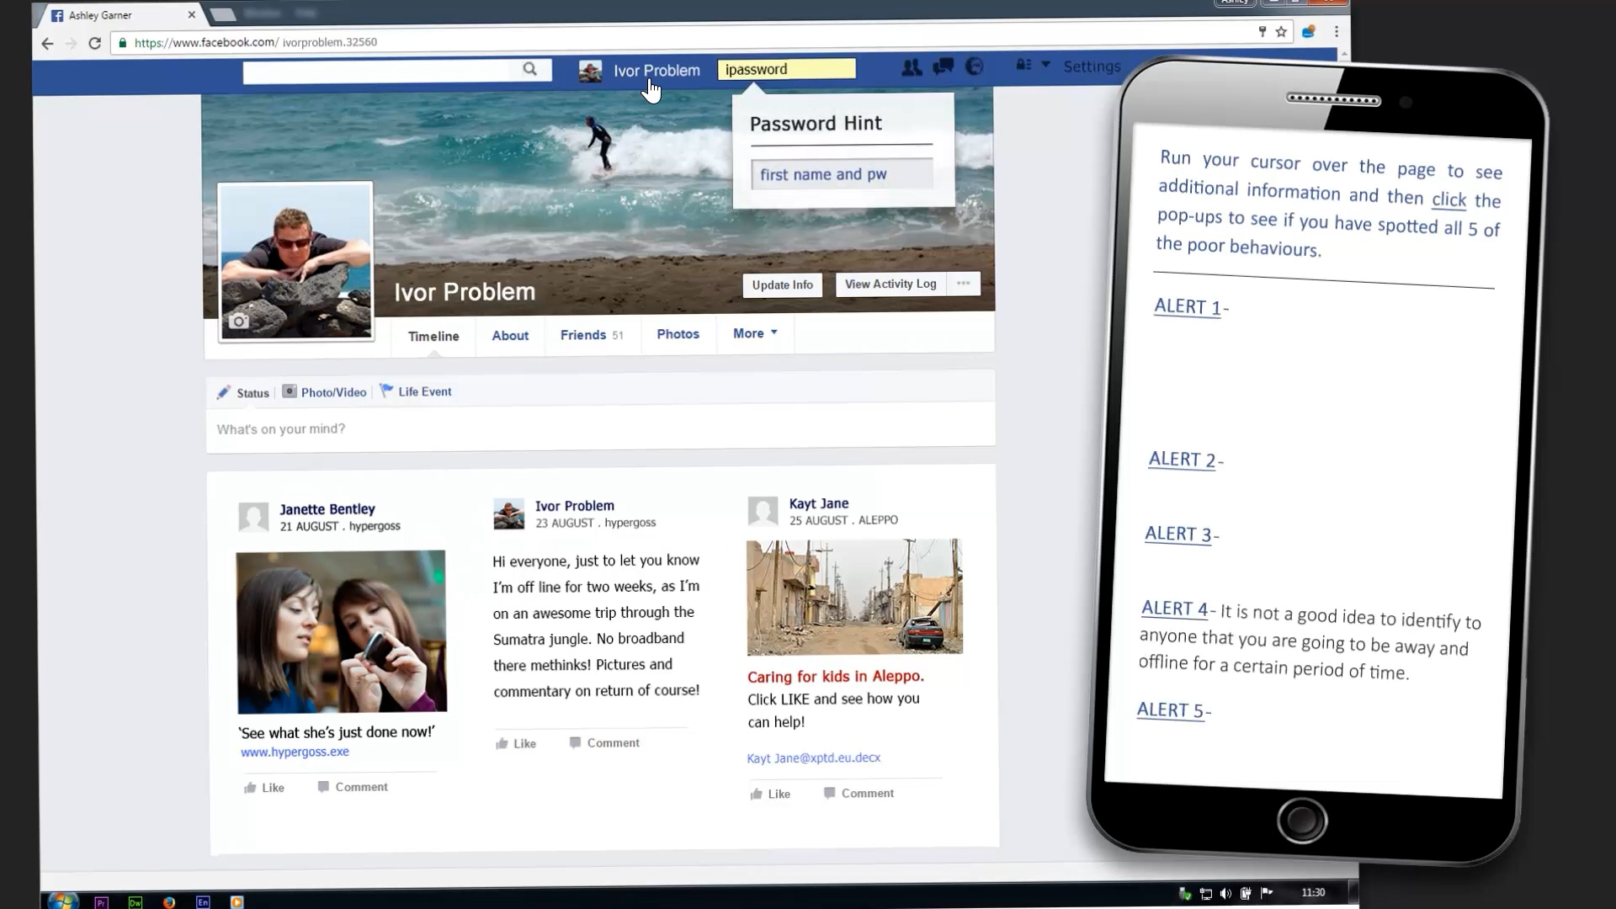Screen dimensions: 1616x909
Task: Expand the three-dot menu beside Activity Log
Action: 963,284
